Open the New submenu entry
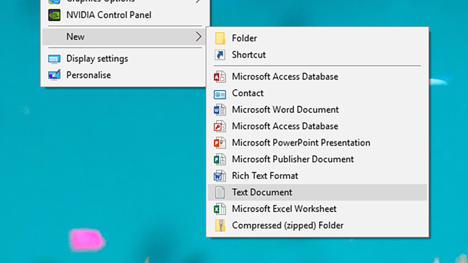Image resolution: width=468 pixels, height=263 pixels. coord(124,37)
